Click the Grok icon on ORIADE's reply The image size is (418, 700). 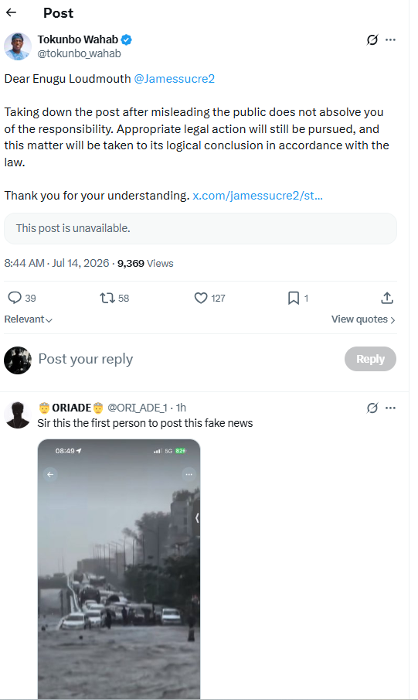click(372, 408)
